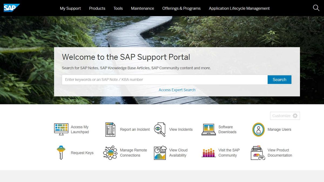
Task: Open the search magnifier in the top bar
Action: click(x=316, y=8)
